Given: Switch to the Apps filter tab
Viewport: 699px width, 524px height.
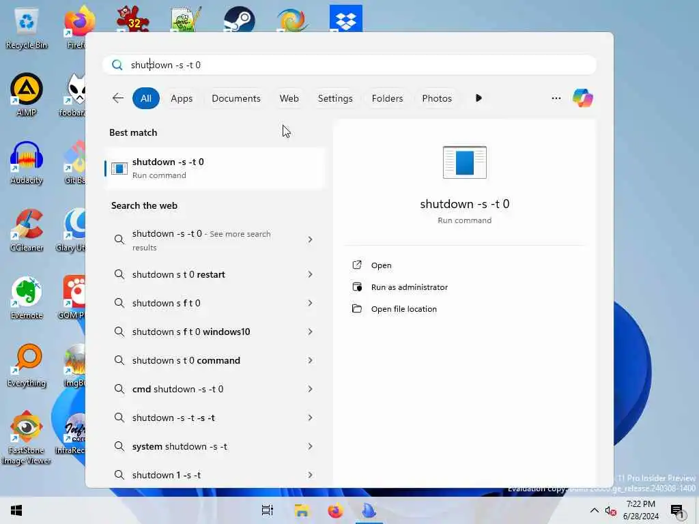Looking at the screenshot, I should (182, 98).
